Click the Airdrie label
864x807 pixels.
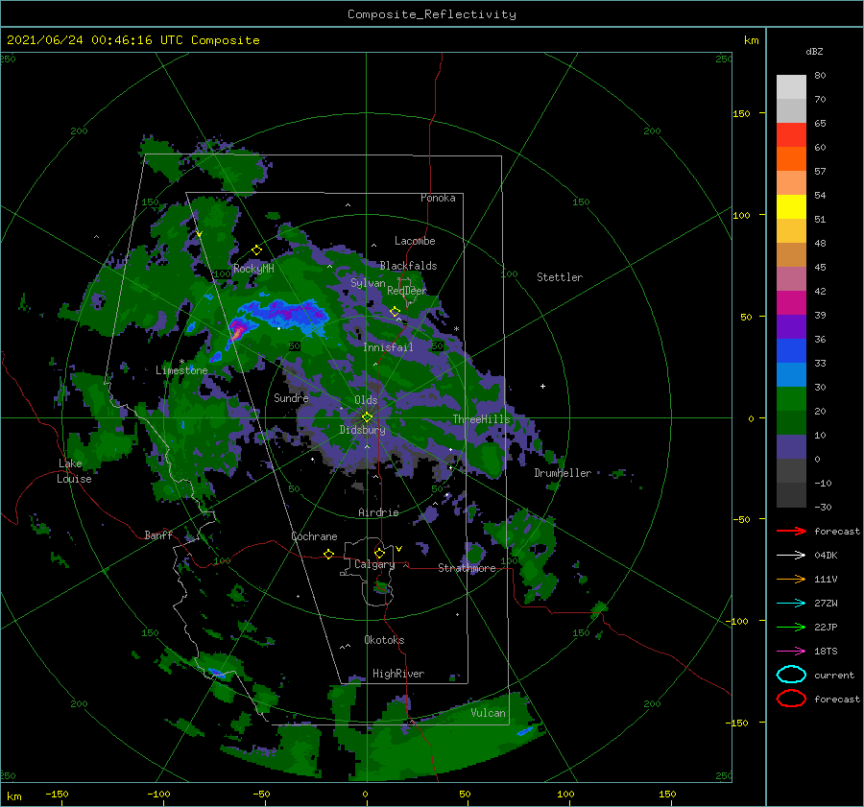[378, 512]
